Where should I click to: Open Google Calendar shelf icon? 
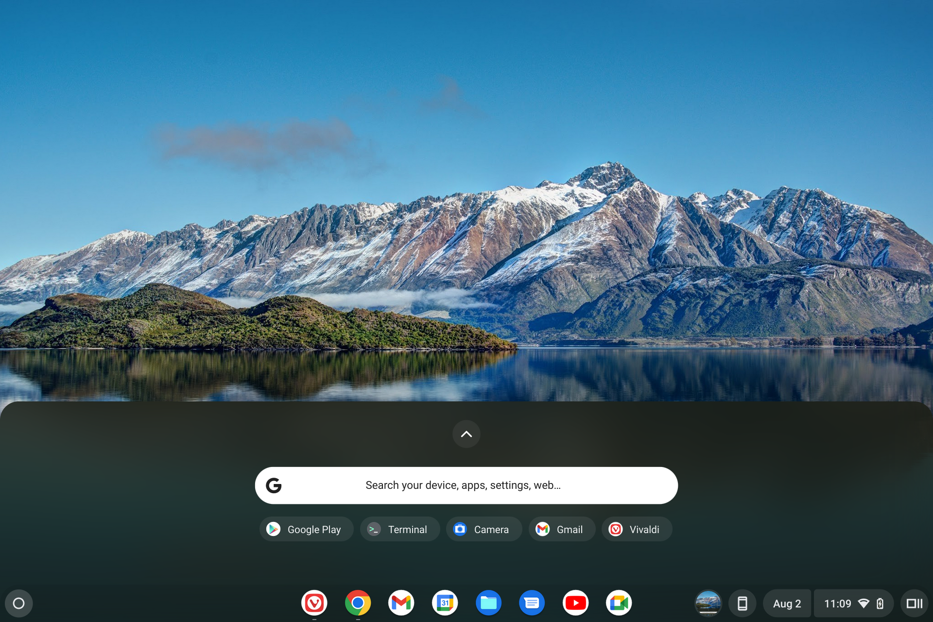(x=445, y=603)
